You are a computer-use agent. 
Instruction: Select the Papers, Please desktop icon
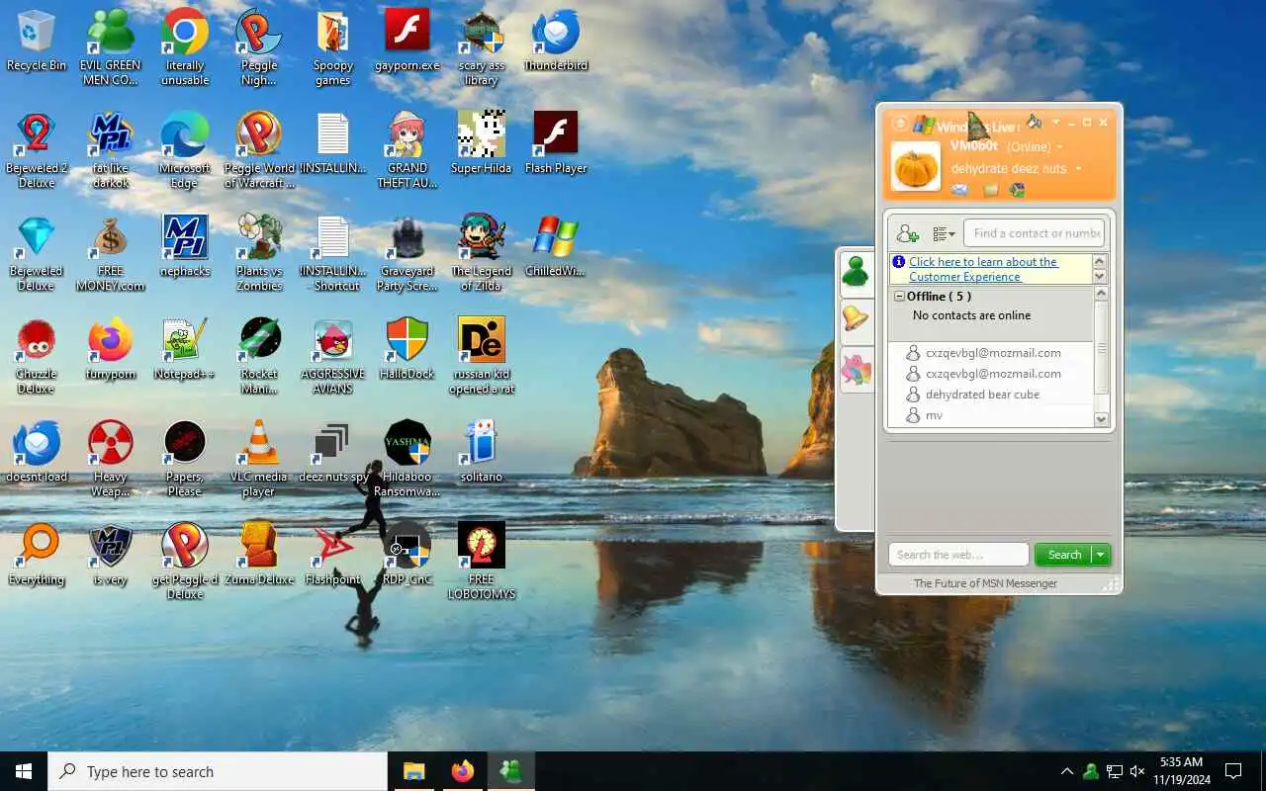[185, 459]
